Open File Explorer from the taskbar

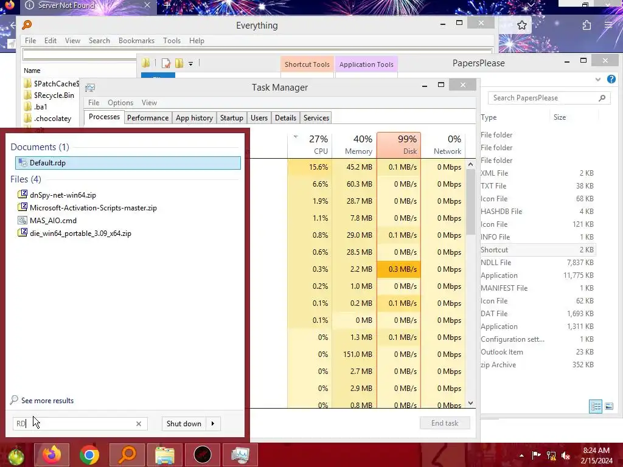165,455
